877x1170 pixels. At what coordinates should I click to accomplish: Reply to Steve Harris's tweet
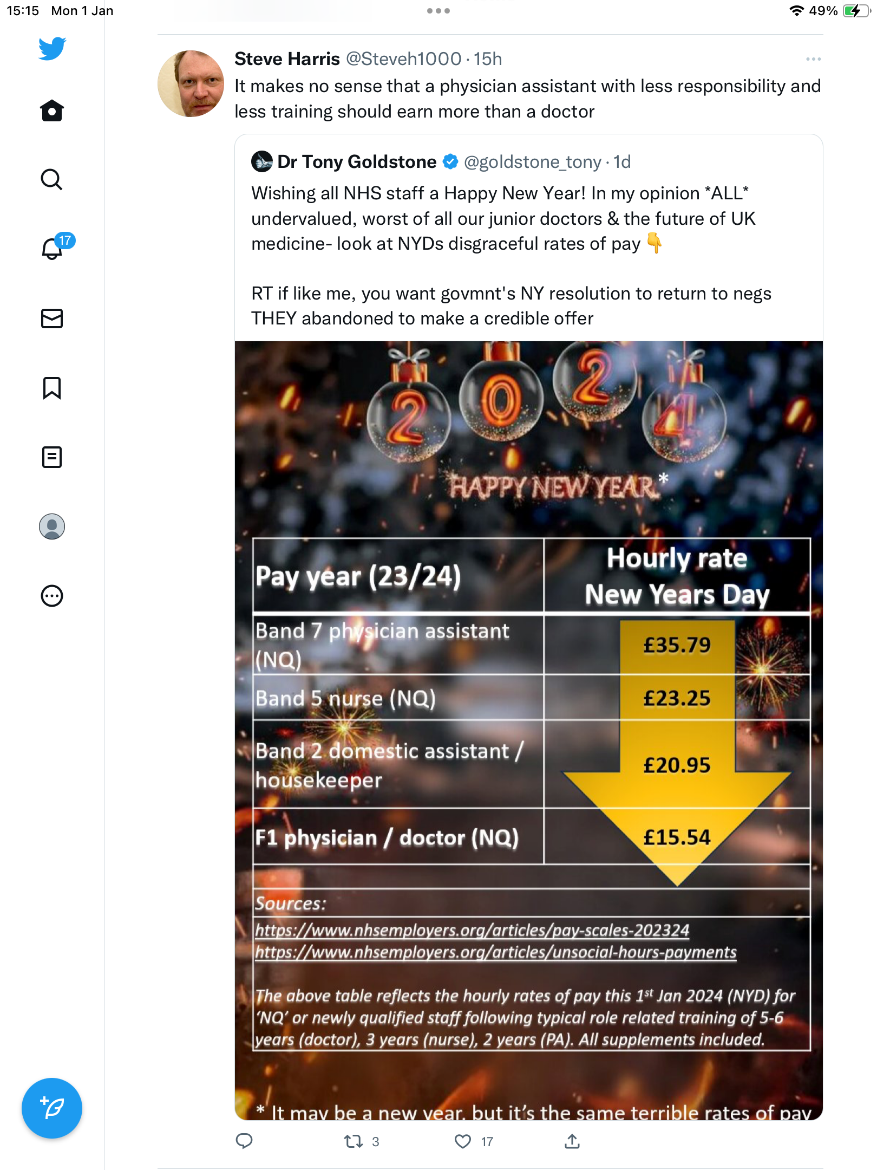pos(244,1141)
